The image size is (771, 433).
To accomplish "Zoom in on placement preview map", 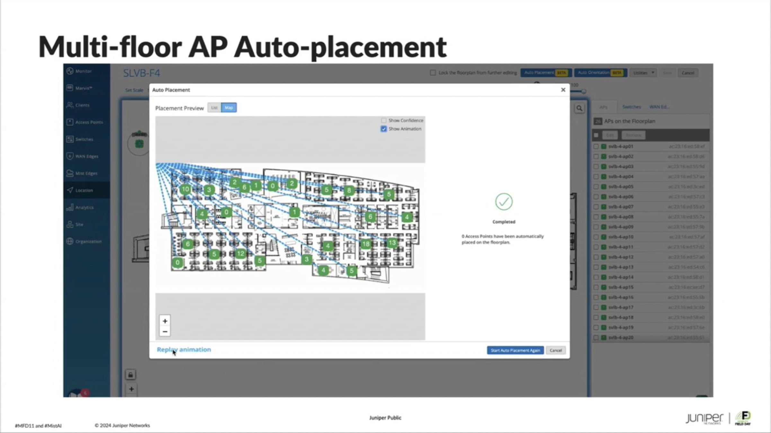I will [x=165, y=321].
